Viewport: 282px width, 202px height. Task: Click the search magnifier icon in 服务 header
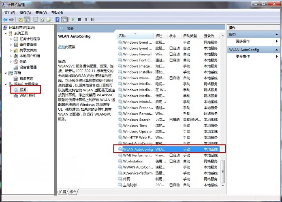pos(62,29)
